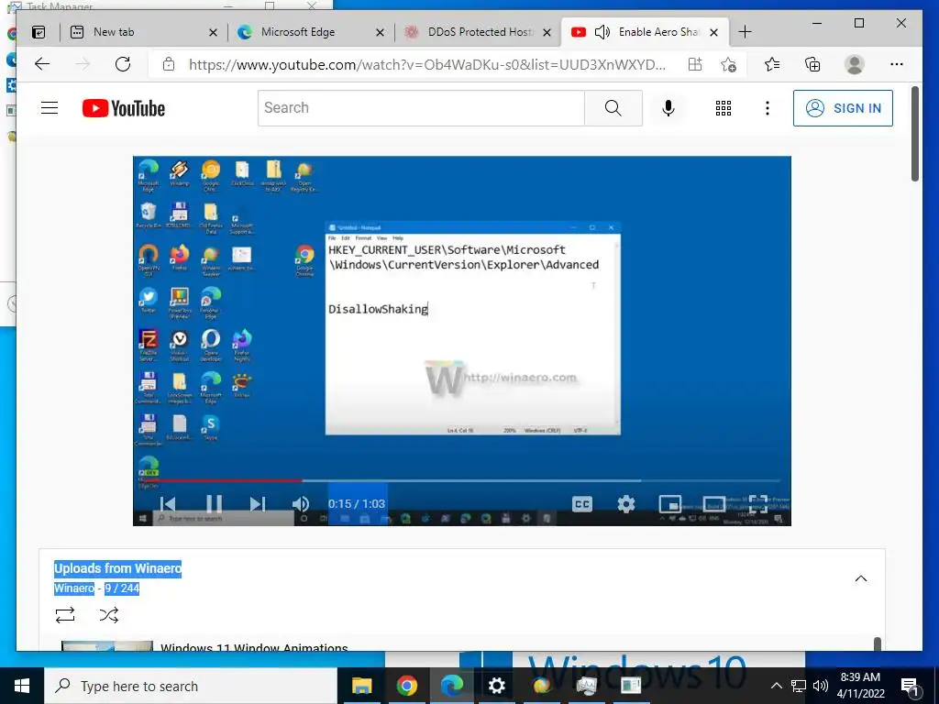View site information lock icon
This screenshot has width=939, height=704.
point(169,64)
